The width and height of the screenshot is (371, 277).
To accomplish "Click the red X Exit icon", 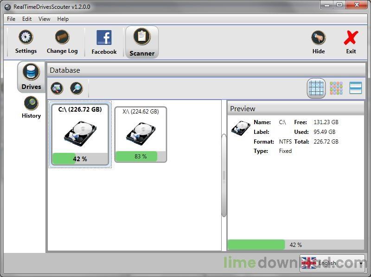I will [x=351, y=38].
